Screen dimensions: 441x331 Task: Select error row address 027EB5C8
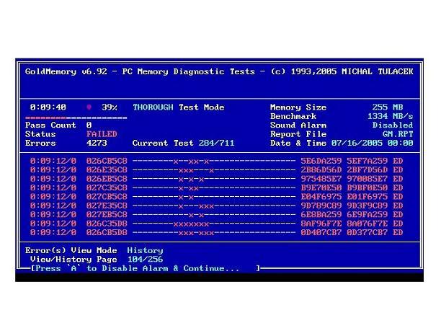(x=107, y=214)
